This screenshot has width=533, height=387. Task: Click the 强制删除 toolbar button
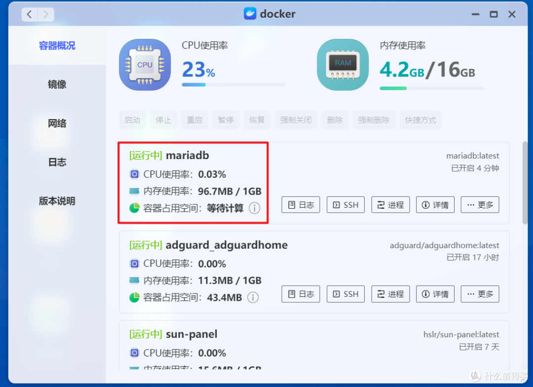click(374, 120)
